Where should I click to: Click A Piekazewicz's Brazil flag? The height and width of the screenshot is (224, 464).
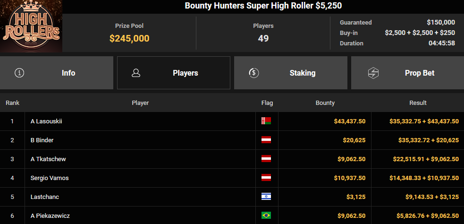266,215
